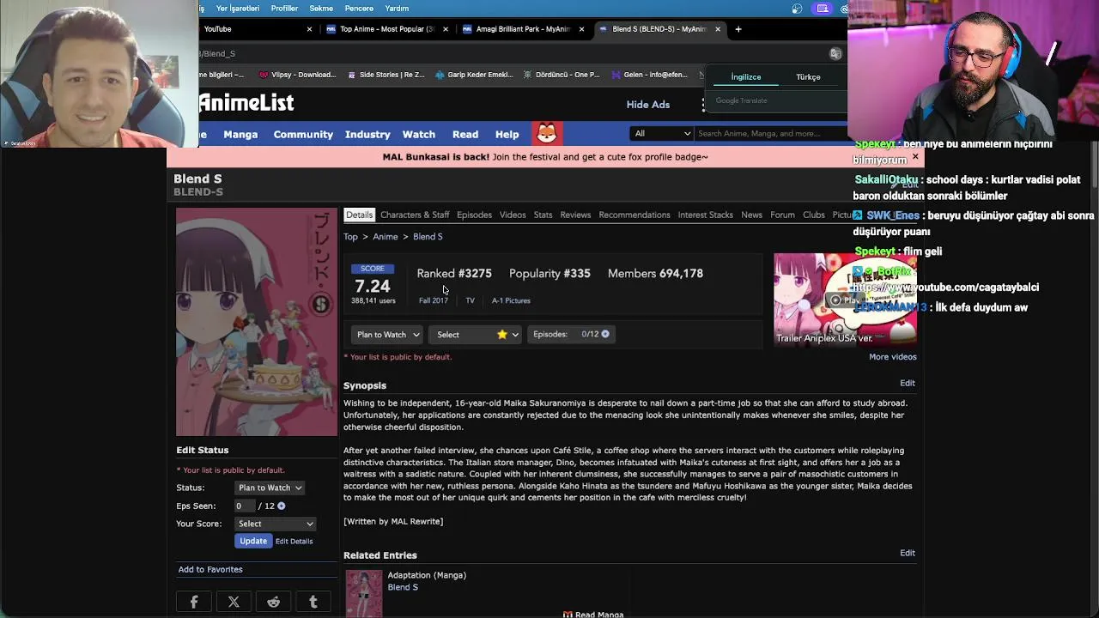Open the star score Select dropdown
This screenshot has height=618, width=1099.
click(x=475, y=335)
